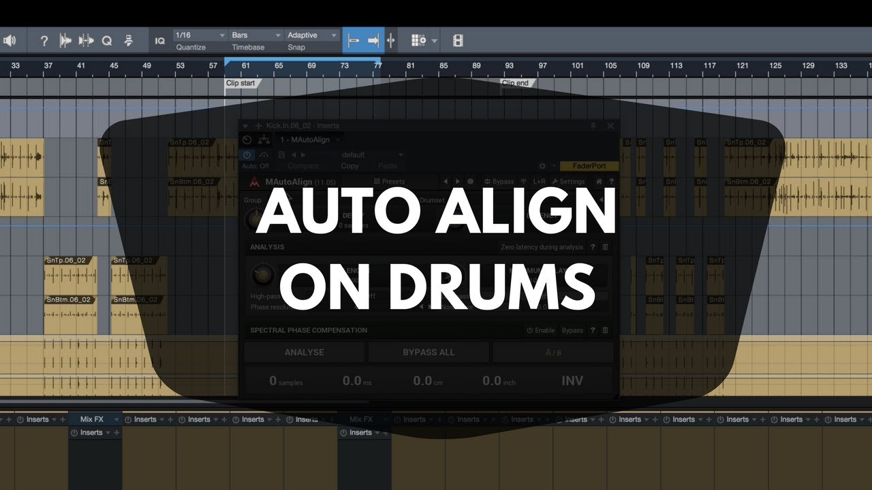
Task: Click the strip silence waveform icon
Action: [x=65, y=41]
